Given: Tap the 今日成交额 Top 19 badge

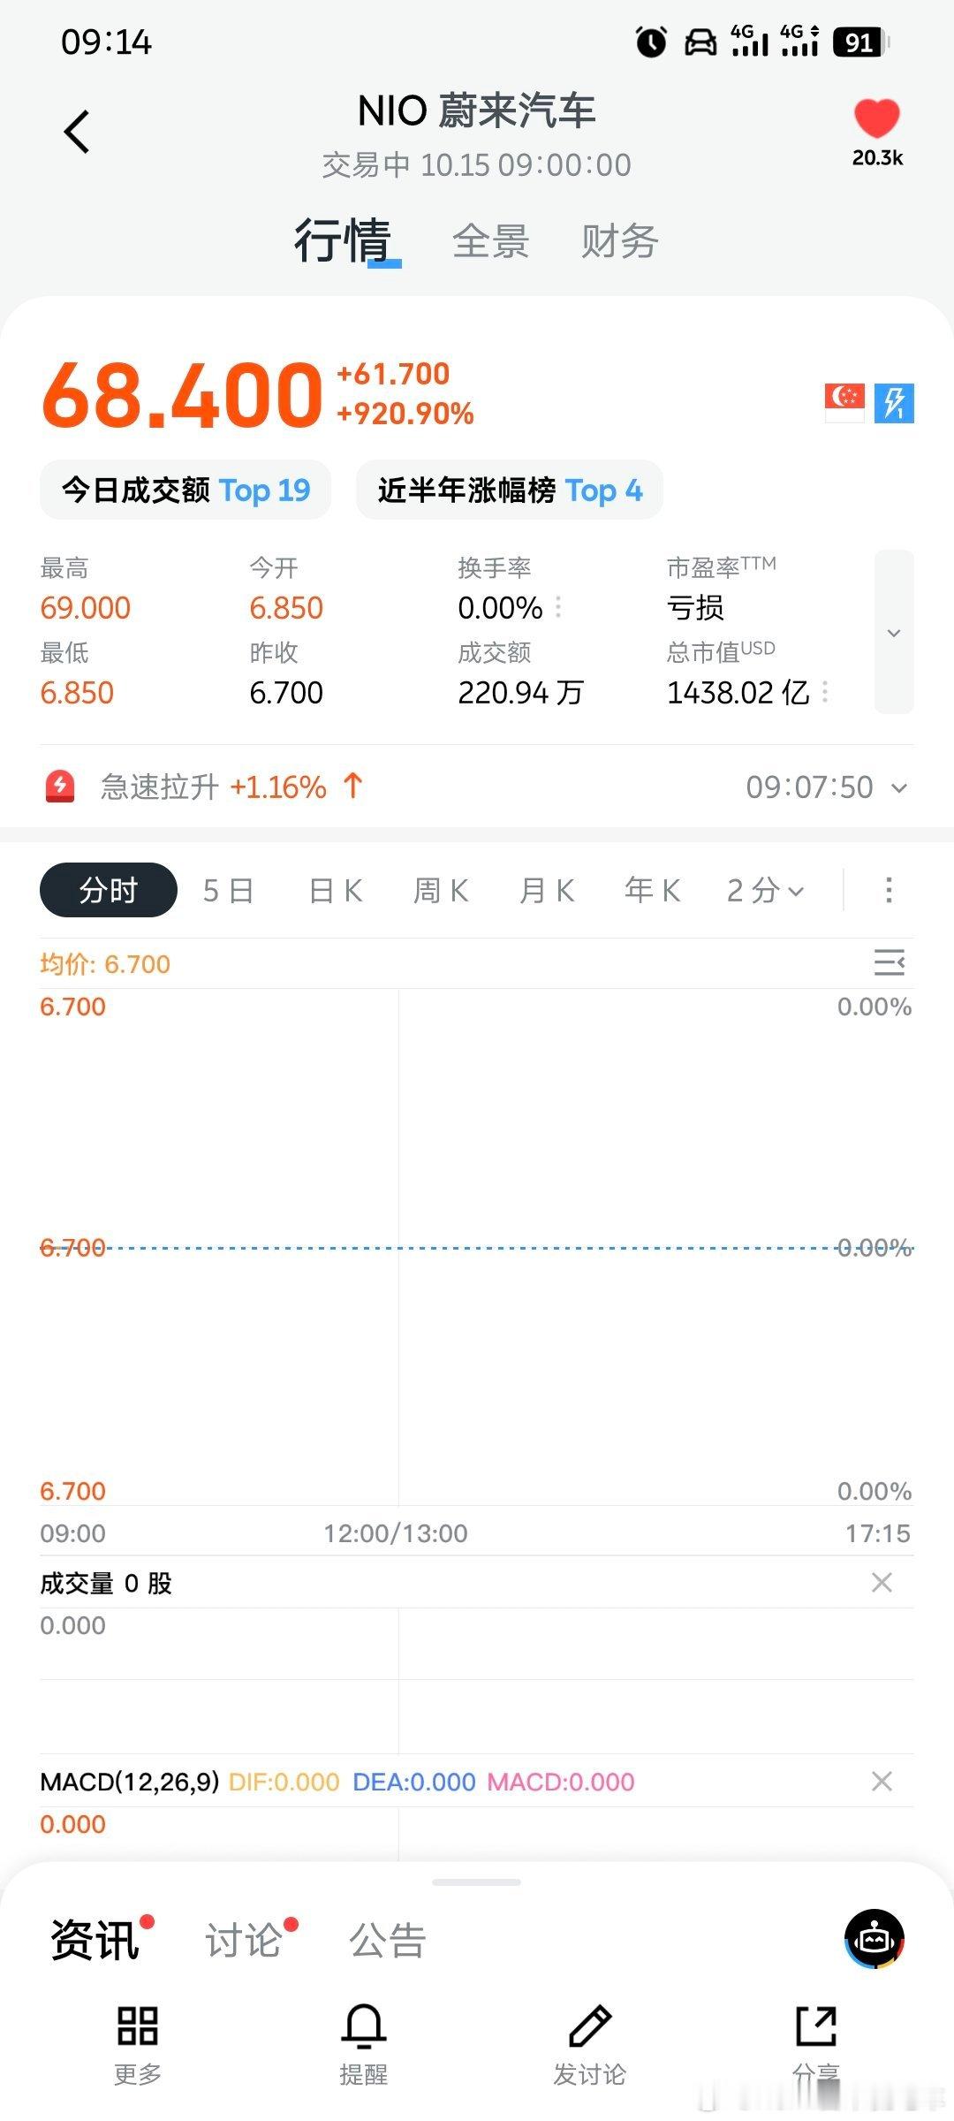Looking at the screenshot, I should click(x=185, y=490).
